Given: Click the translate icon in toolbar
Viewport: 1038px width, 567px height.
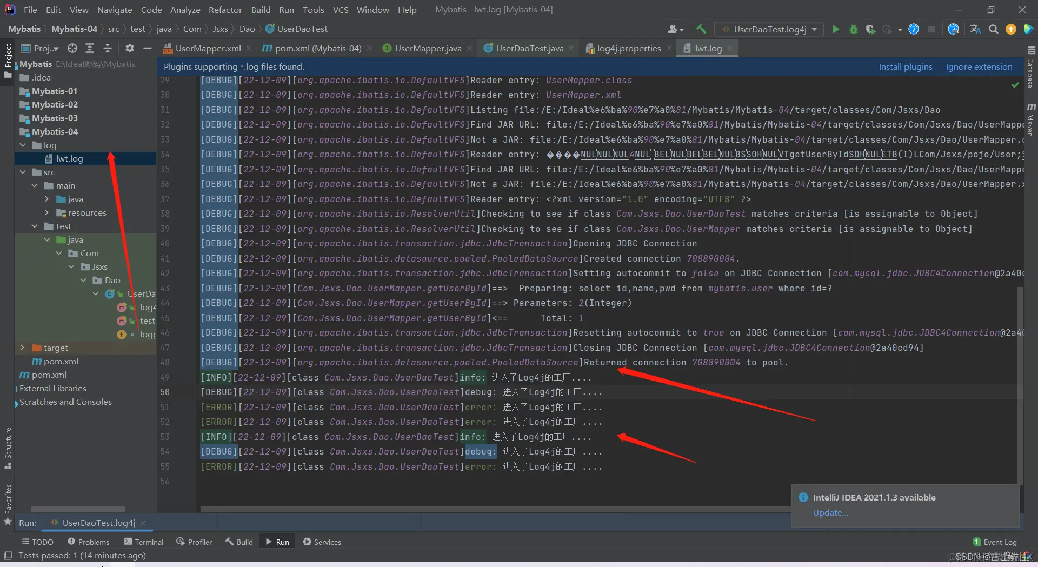Looking at the screenshot, I should click(975, 29).
